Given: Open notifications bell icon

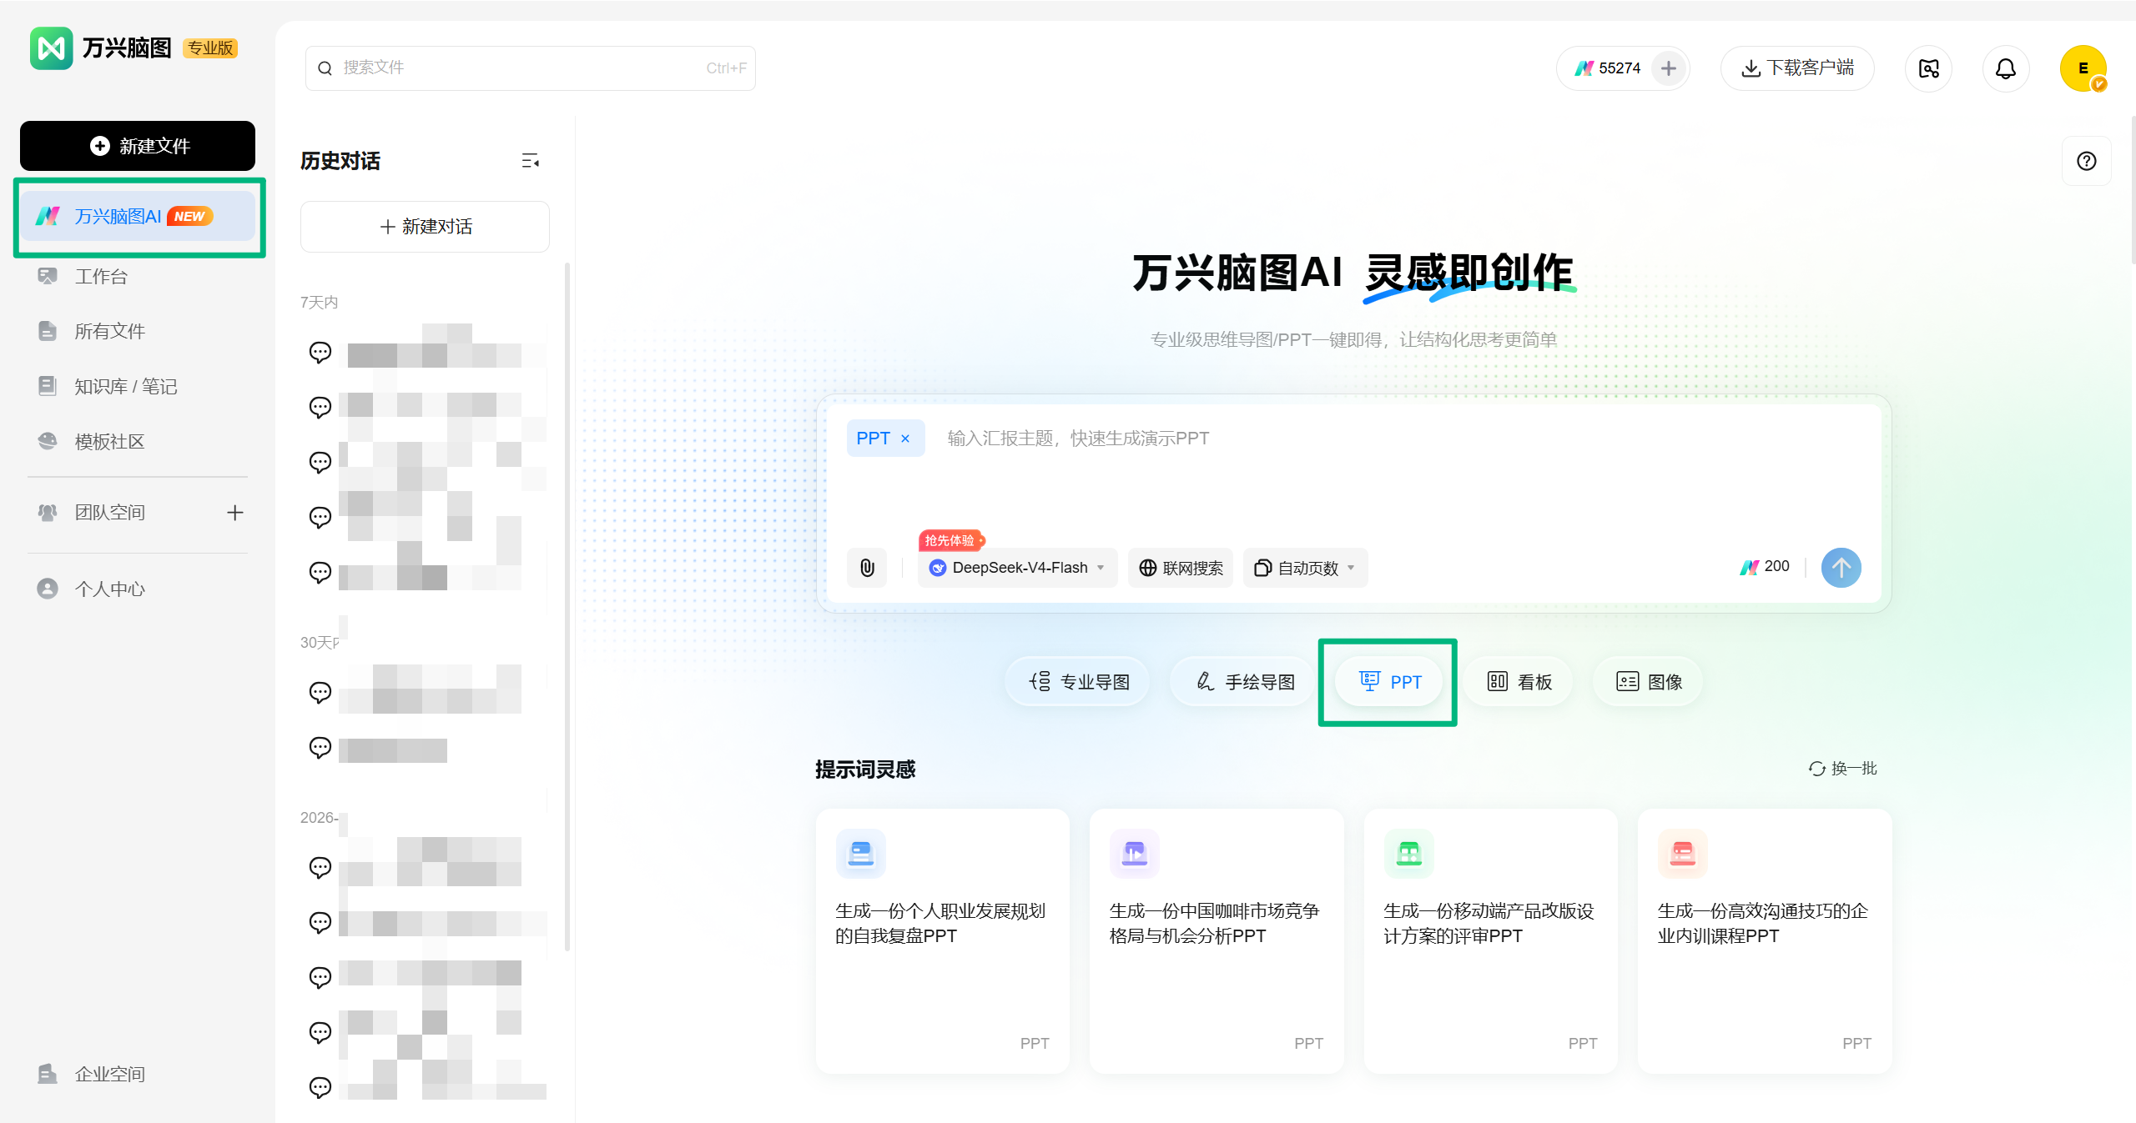Looking at the screenshot, I should tap(2006, 68).
